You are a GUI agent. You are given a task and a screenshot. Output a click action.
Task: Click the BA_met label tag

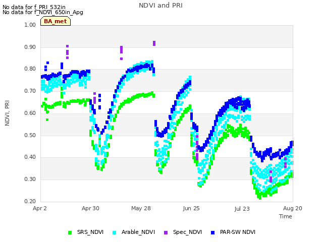[x=56, y=21]
